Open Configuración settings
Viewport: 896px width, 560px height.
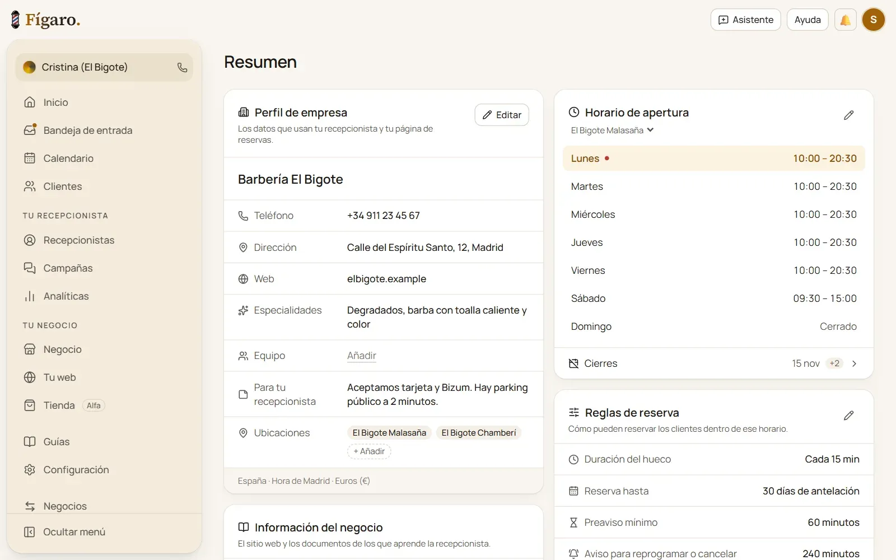(104, 470)
